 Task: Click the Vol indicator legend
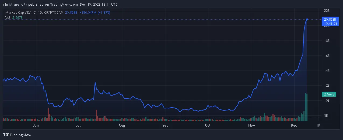point(14,18)
